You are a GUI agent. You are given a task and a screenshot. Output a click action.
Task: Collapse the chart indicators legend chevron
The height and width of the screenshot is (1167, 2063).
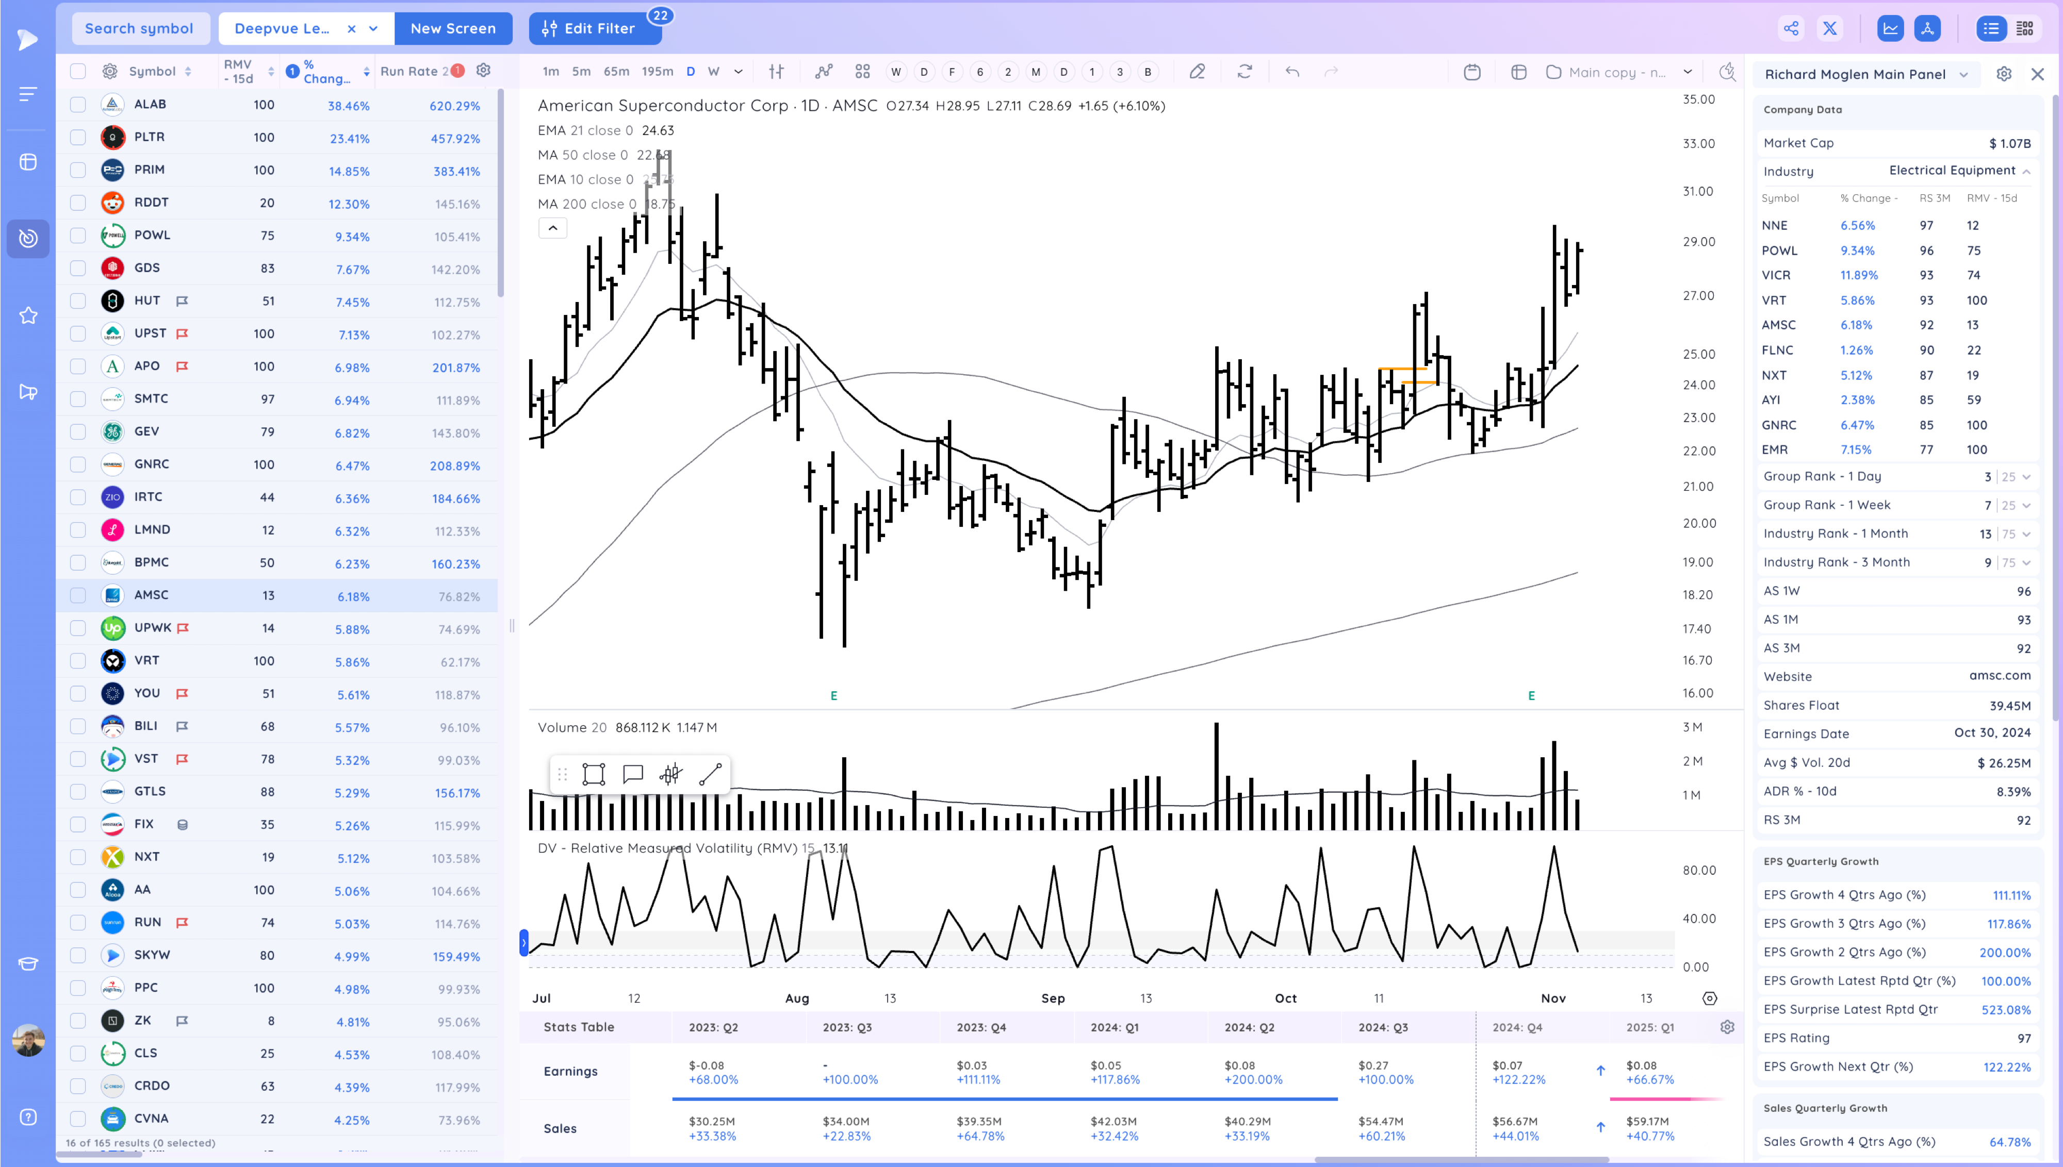click(x=552, y=228)
